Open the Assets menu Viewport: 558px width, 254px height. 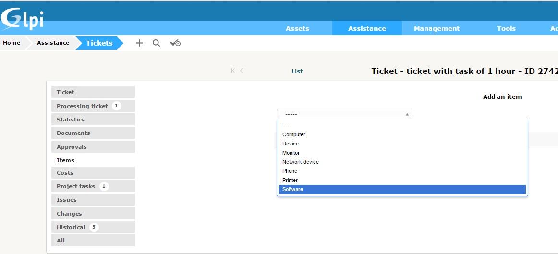pyautogui.click(x=298, y=28)
